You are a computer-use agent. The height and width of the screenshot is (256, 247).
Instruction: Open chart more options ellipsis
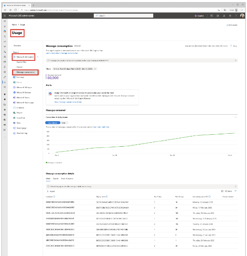pos(235,117)
